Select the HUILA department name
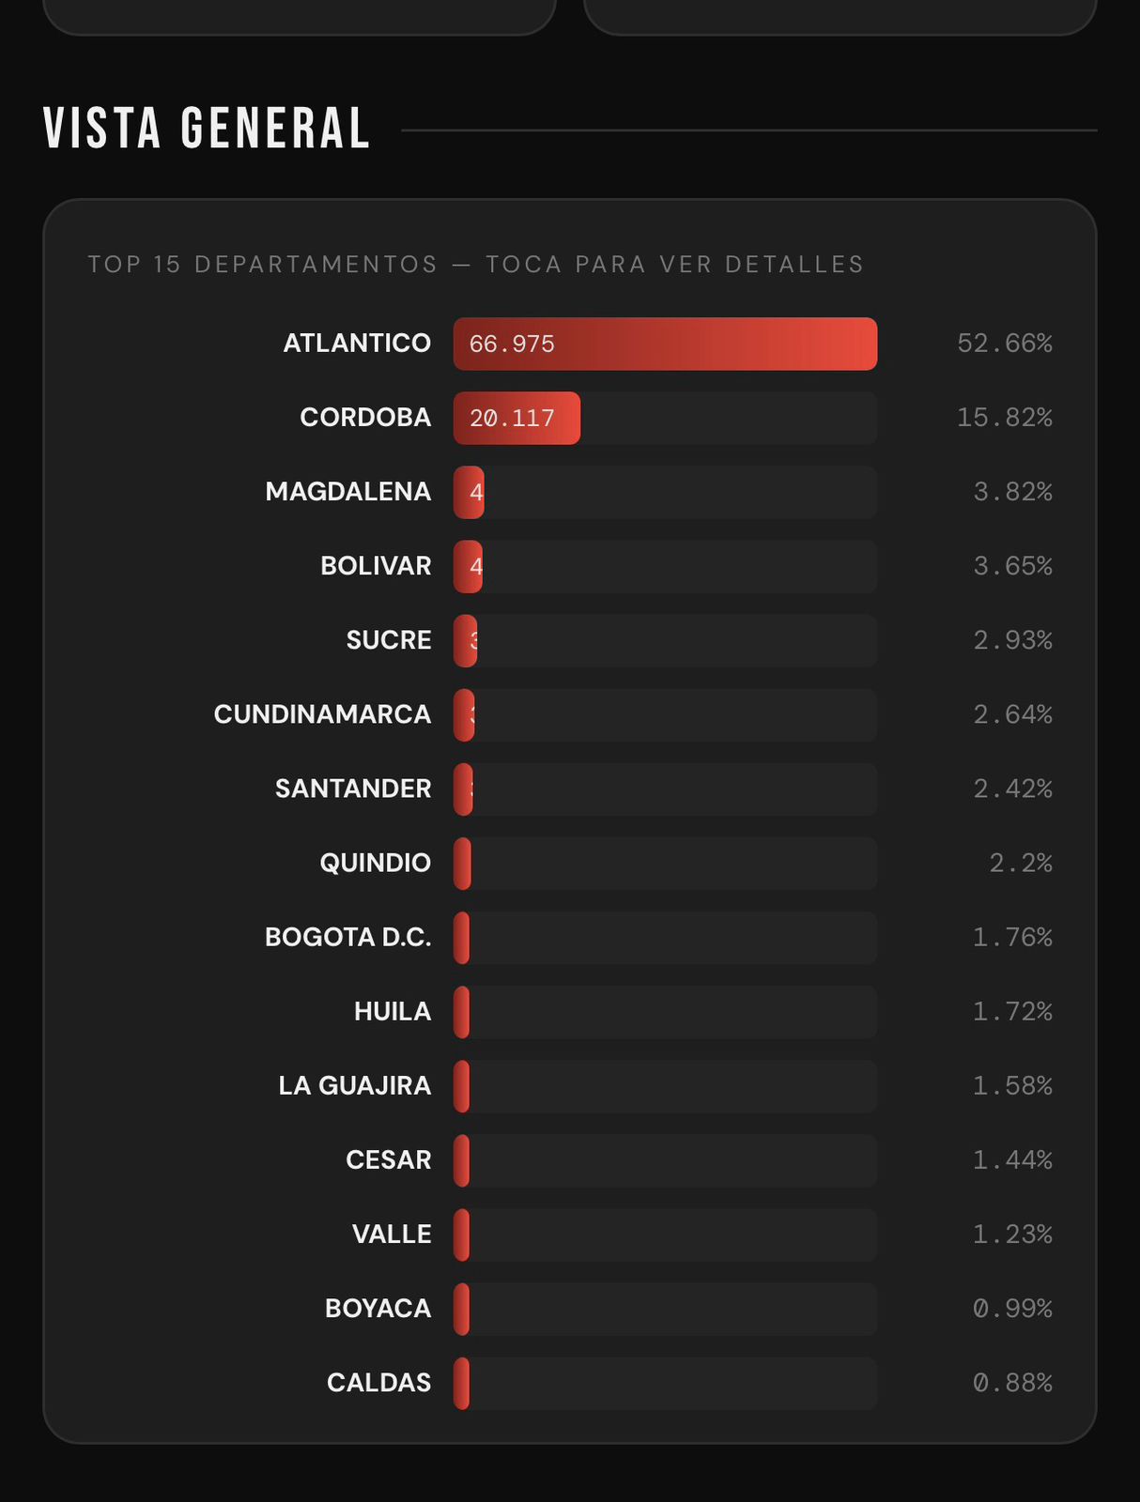Image resolution: width=1140 pixels, height=1502 pixels. 393,1011
